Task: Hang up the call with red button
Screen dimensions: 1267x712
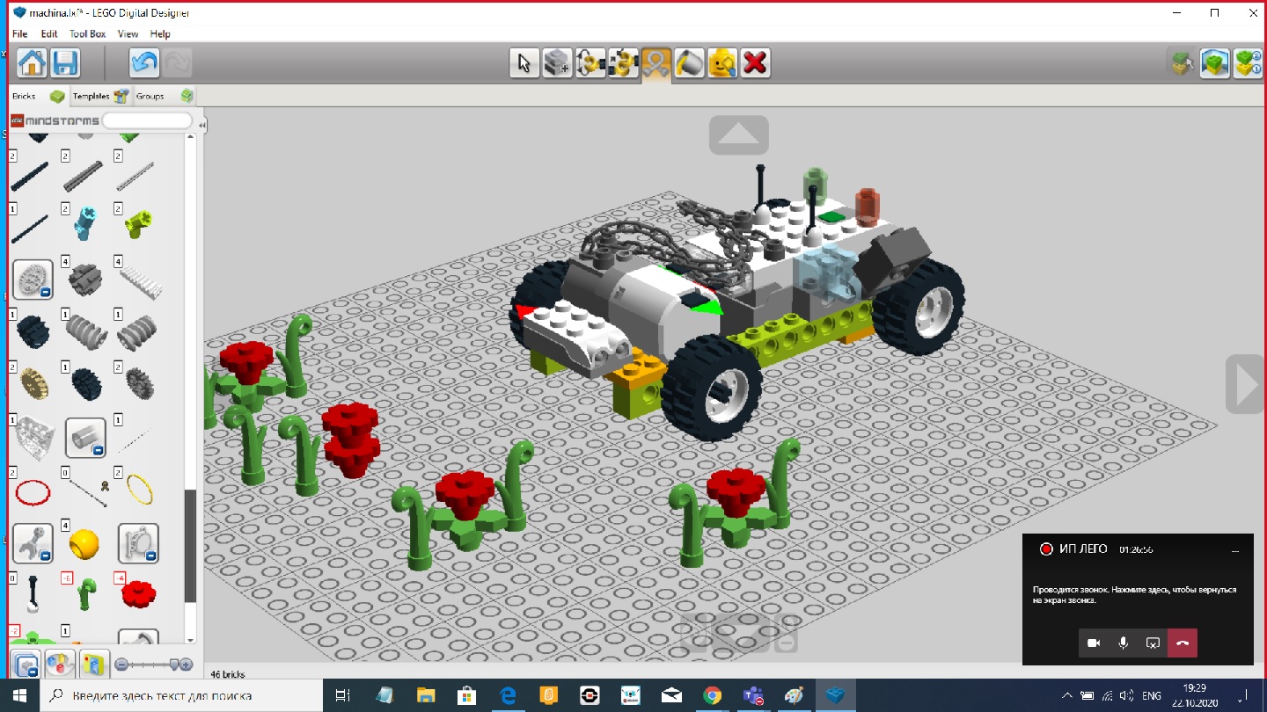Action: point(1182,643)
